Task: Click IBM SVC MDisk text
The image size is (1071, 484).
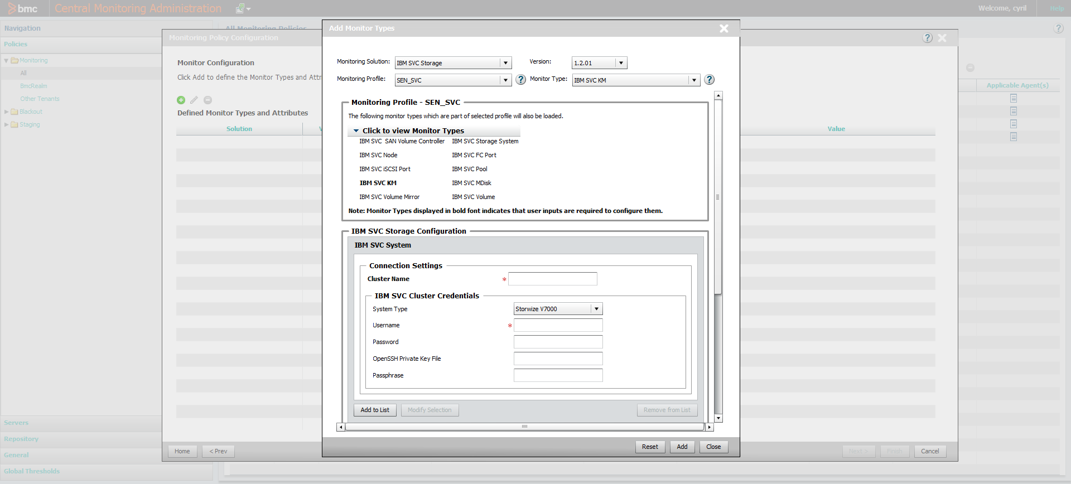Action: click(x=471, y=183)
